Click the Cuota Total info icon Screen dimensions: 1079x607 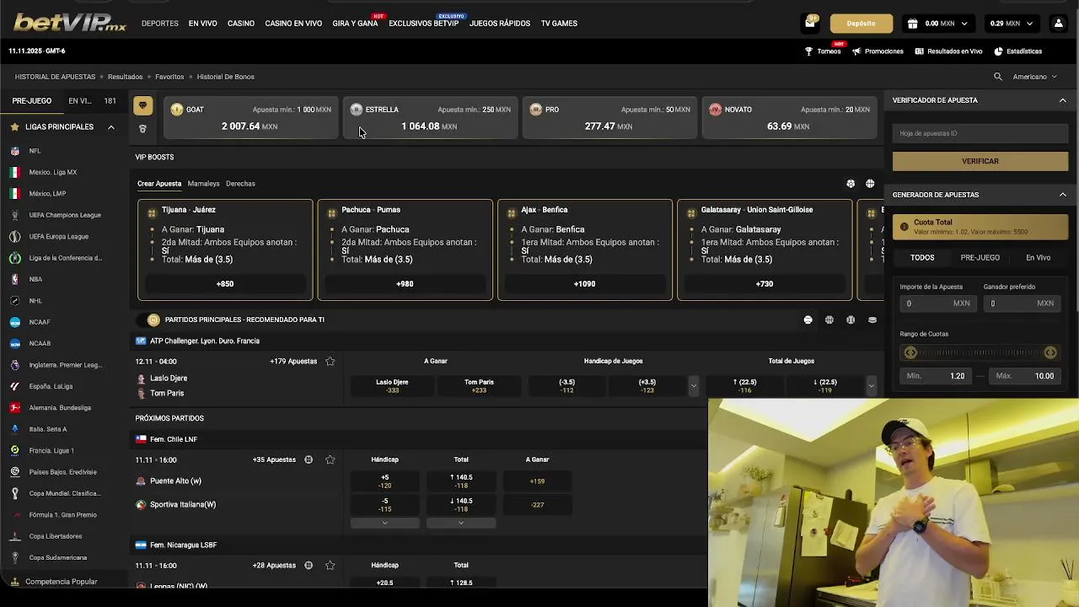pos(905,227)
